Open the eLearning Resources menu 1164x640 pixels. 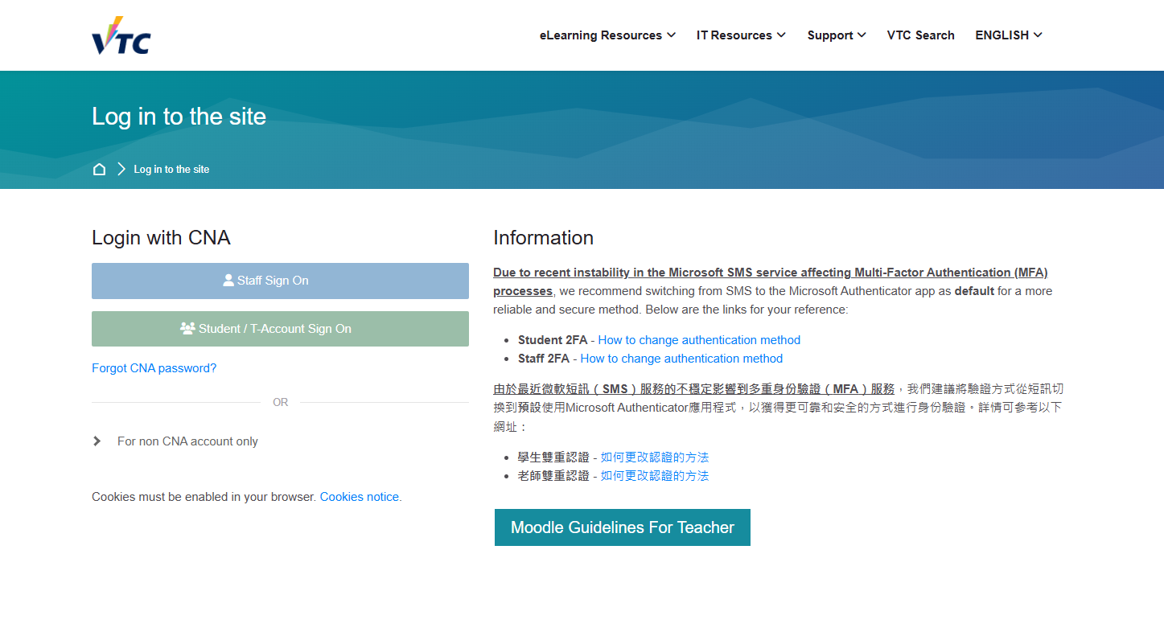point(607,35)
